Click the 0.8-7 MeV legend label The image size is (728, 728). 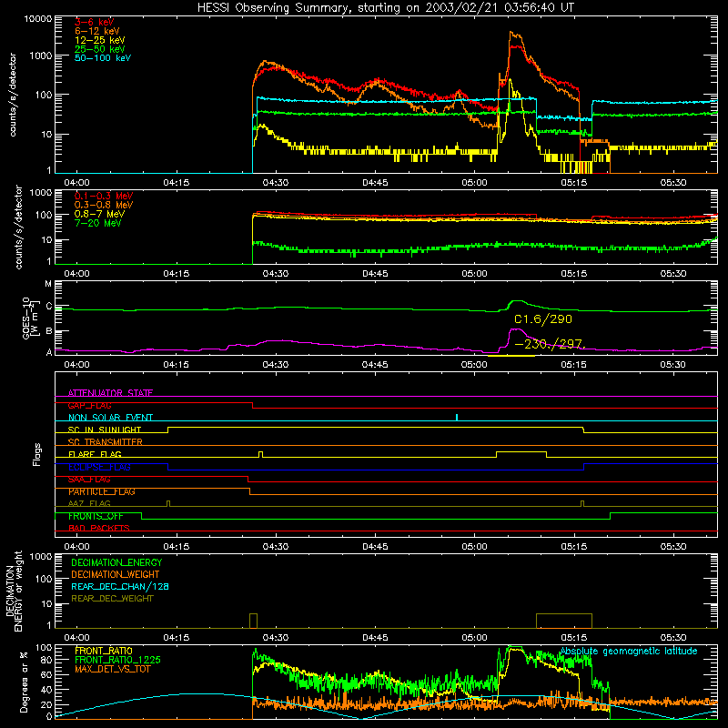[x=99, y=214]
